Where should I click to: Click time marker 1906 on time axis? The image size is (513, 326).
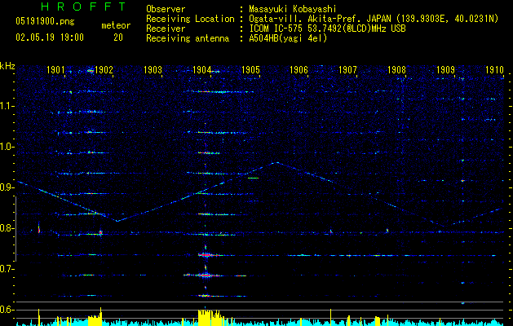pyautogui.click(x=299, y=69)
